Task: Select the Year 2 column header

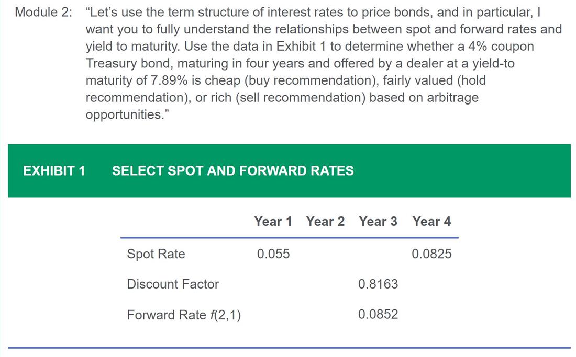Action: click(326, 222)
